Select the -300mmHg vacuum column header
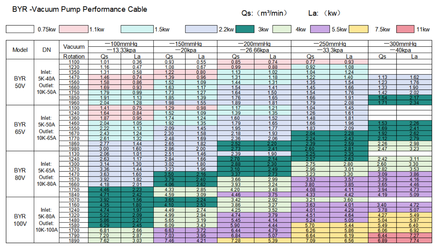Screen dimensions: 438x249 [x=400, y=44]
